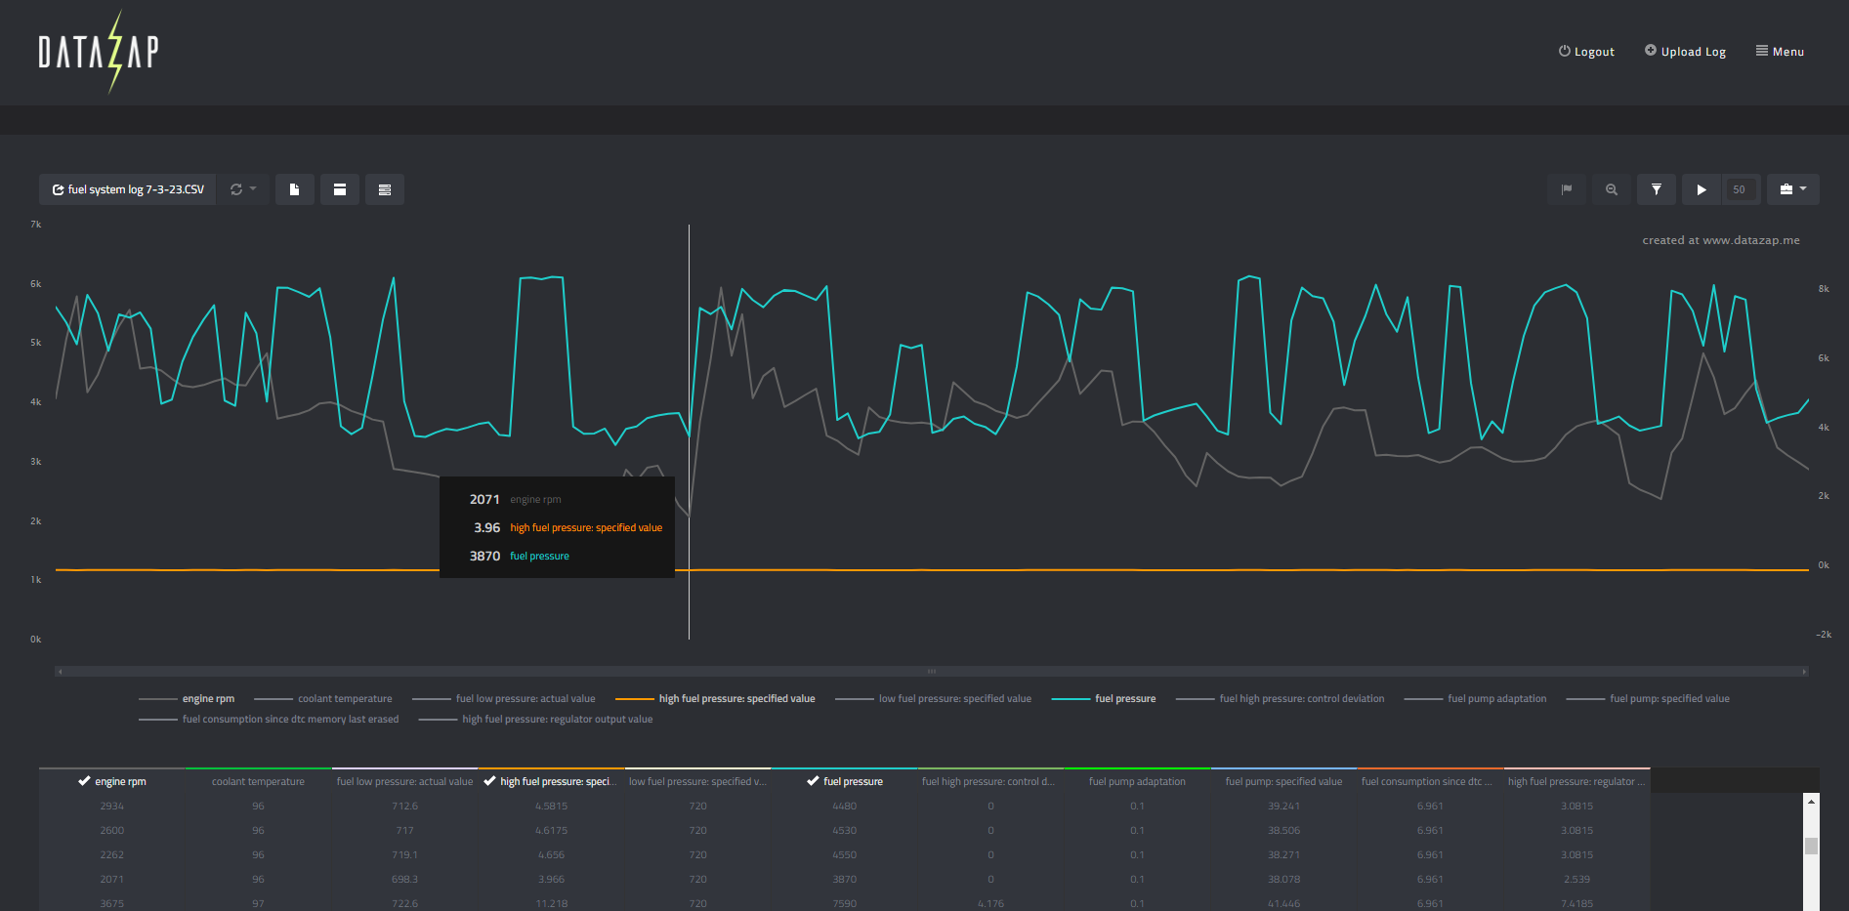This screenshot has height=911, width=1849.
Task: Uncheck fuel pressure column checkbox
Action: 813,781
